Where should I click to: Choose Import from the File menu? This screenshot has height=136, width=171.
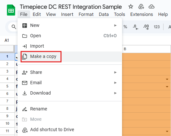click(x=70, y=46)
